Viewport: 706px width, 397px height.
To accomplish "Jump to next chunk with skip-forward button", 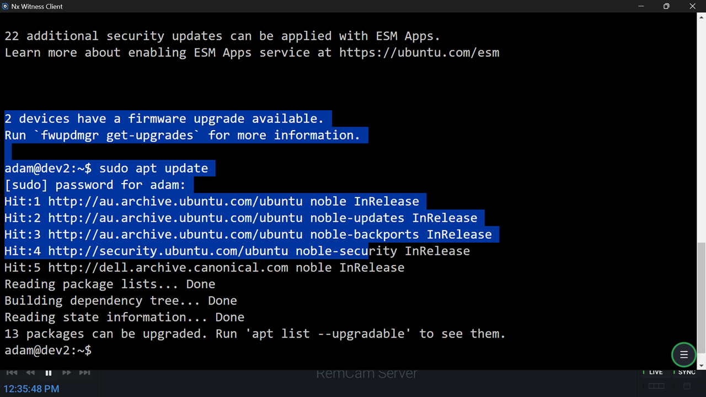I will pos(85,373).
